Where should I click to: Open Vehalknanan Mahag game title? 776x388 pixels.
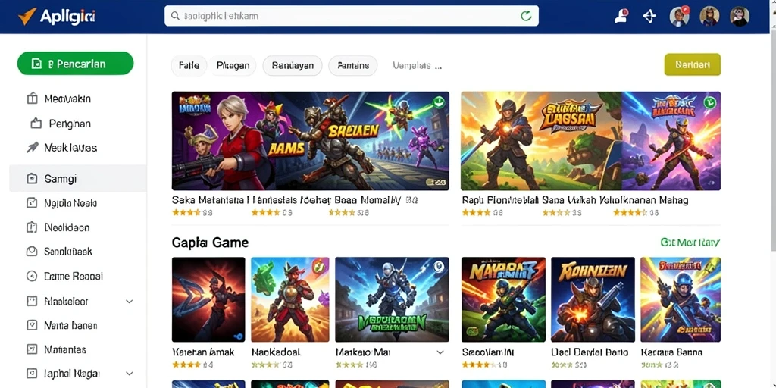643,200
